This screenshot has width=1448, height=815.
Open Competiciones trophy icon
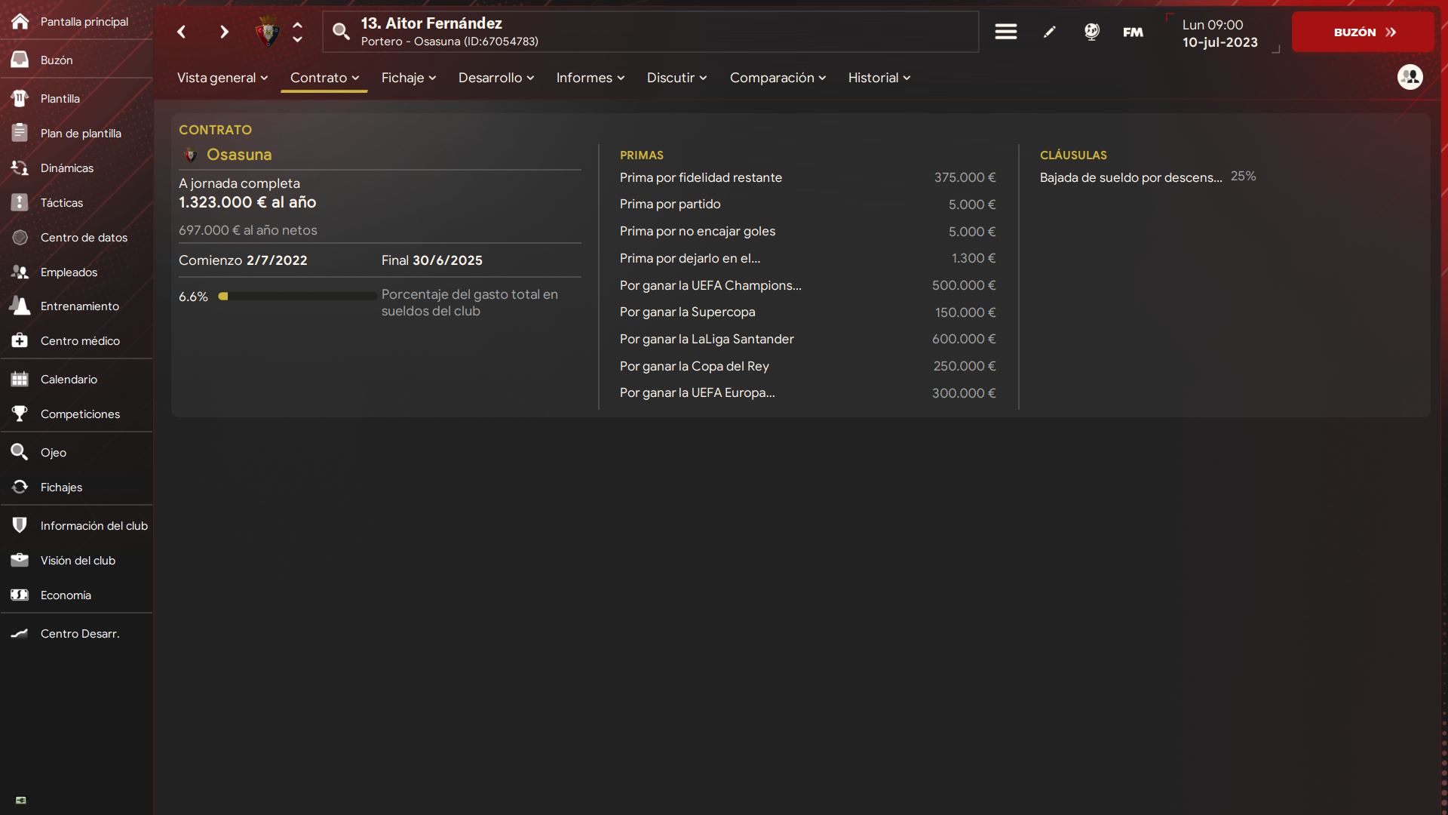pos(20,414)
